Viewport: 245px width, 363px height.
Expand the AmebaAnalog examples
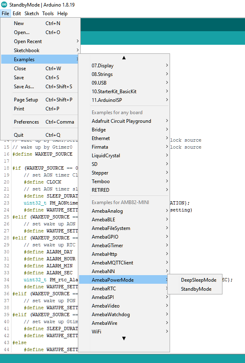click(124, 211)
